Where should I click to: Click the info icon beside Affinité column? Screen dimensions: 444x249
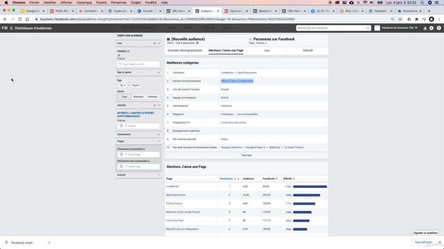294,179
